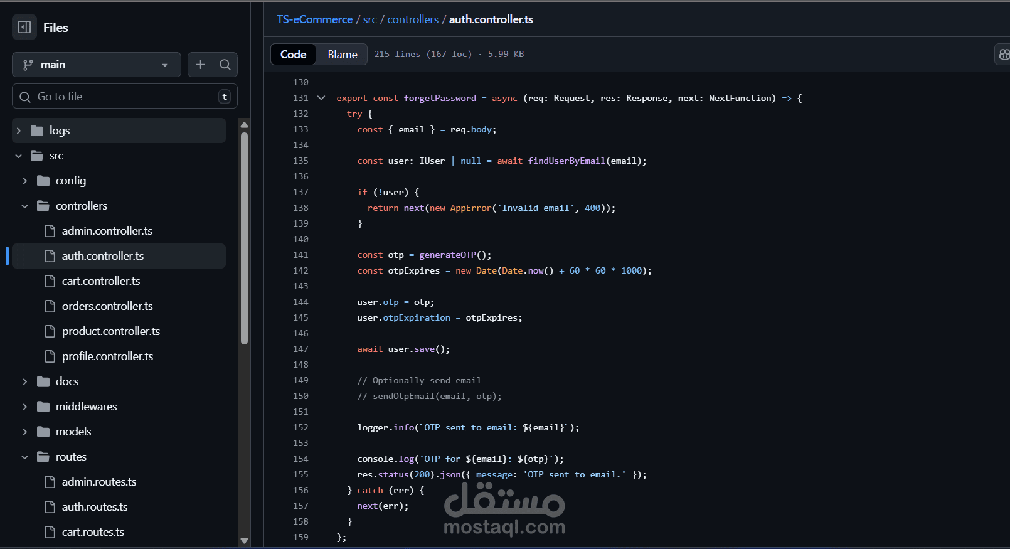The image size is (1010, 549).
Task: Open the main branch dropdown
Action: point(97,65)
